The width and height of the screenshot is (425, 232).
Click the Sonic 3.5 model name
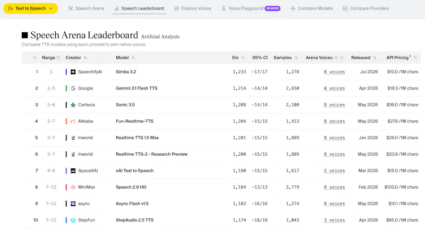125,105
